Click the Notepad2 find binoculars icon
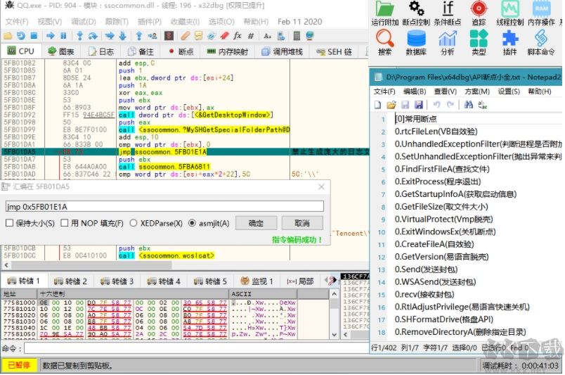The width and height of the screenshot is (565, 375). (x=469, y=105)
